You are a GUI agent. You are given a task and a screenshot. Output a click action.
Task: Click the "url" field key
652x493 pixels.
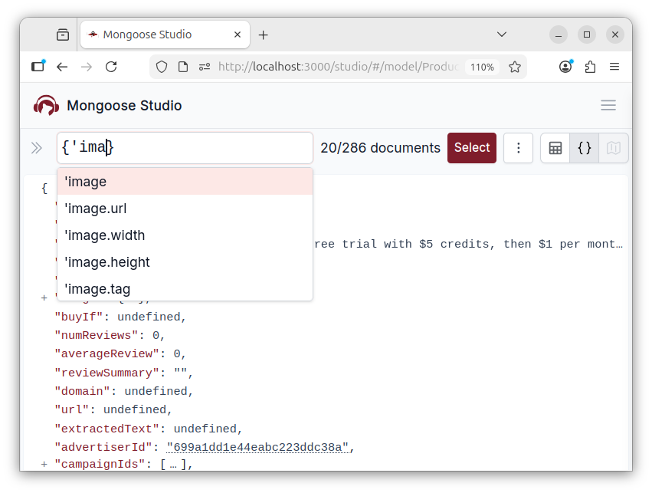point(71,409)
